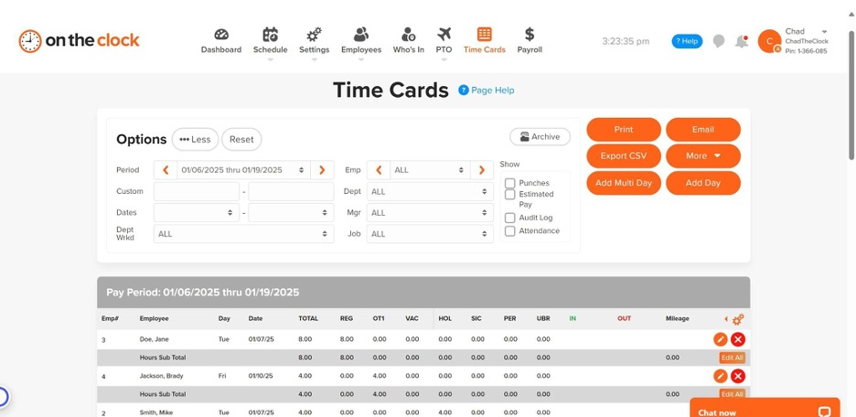Edit Jackson, Brady time card pencil
The width and height of the screenshot is (856, 417).
[721, 376]
